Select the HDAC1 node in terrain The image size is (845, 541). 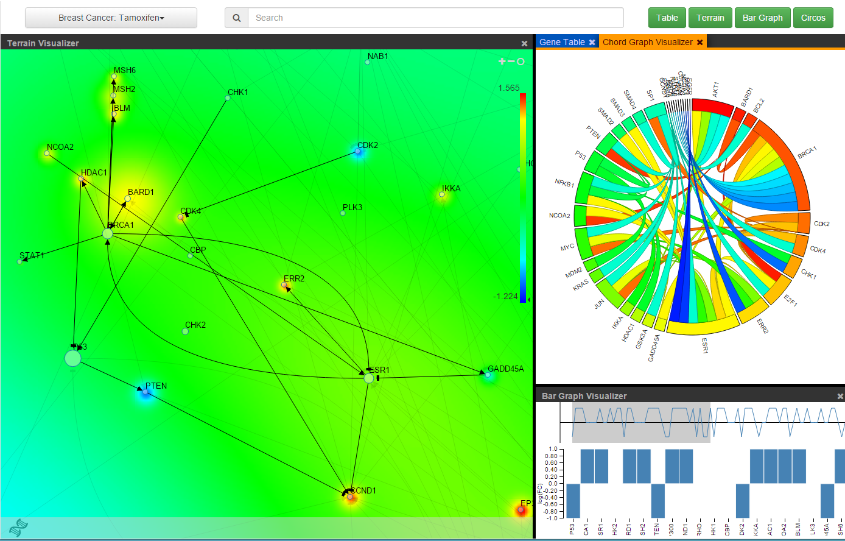[x=82, y=179]
